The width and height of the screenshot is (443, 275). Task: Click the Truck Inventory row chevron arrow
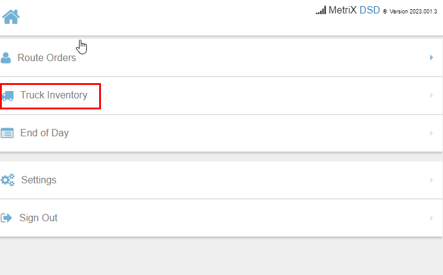tap(431, 95)
